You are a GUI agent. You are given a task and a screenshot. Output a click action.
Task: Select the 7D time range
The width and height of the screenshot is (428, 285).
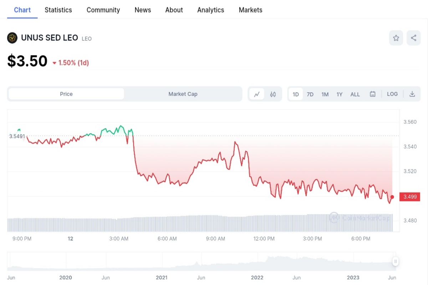[x=310, y=94]
